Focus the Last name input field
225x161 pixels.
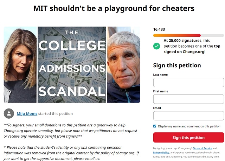(188, 83)
